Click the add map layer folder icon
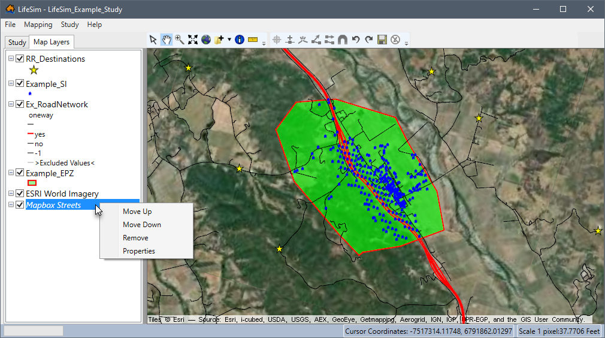Screen dimensions: 605x338 [x=219, y=40]
